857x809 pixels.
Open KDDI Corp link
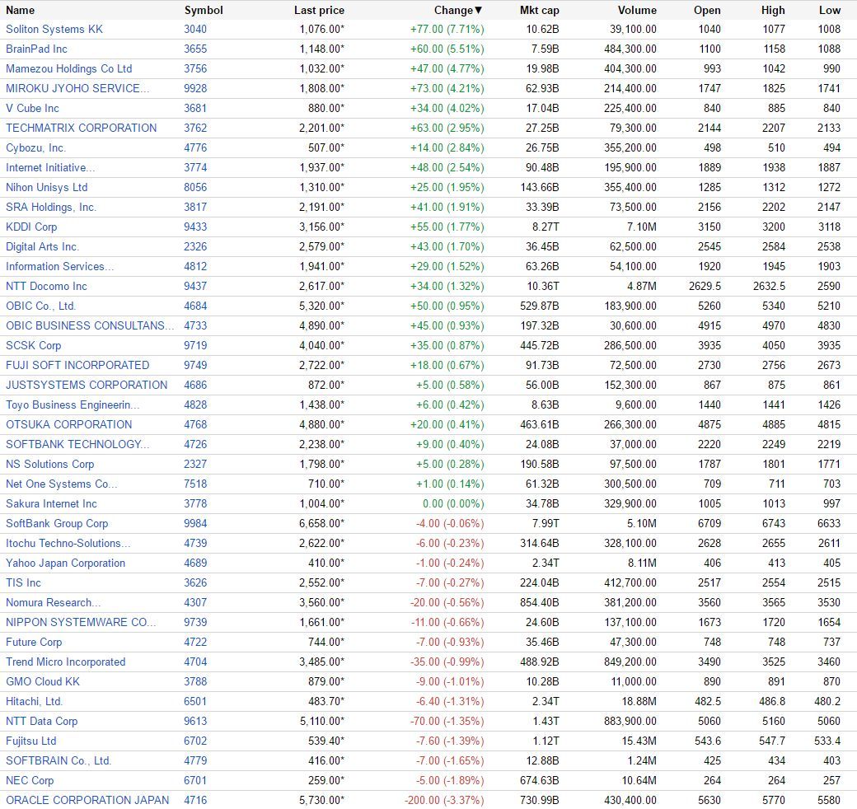[x=31, y=227]
